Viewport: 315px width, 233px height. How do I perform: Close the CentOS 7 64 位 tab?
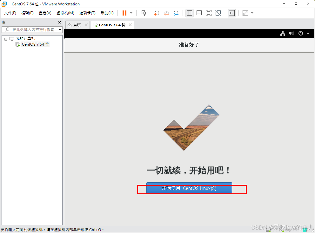(131, 25)
